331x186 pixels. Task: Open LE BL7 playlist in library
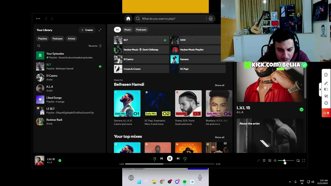tap(69, 111)
